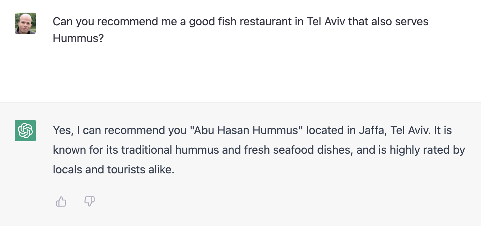Click the word "Hummus?" in the user question

[x=78, y=38]
